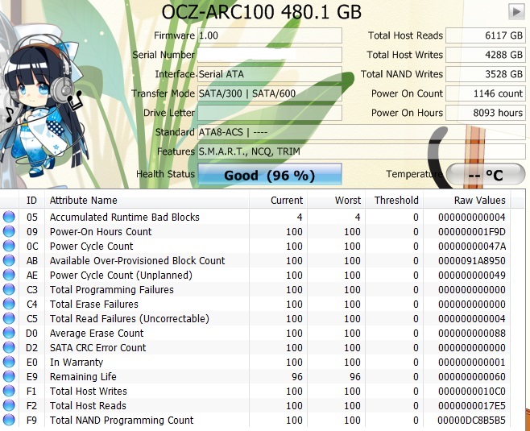Click the Total NAND Writes value 3528 GB
The height and width of the screenshot is (431, 530).
pos(486,74)
